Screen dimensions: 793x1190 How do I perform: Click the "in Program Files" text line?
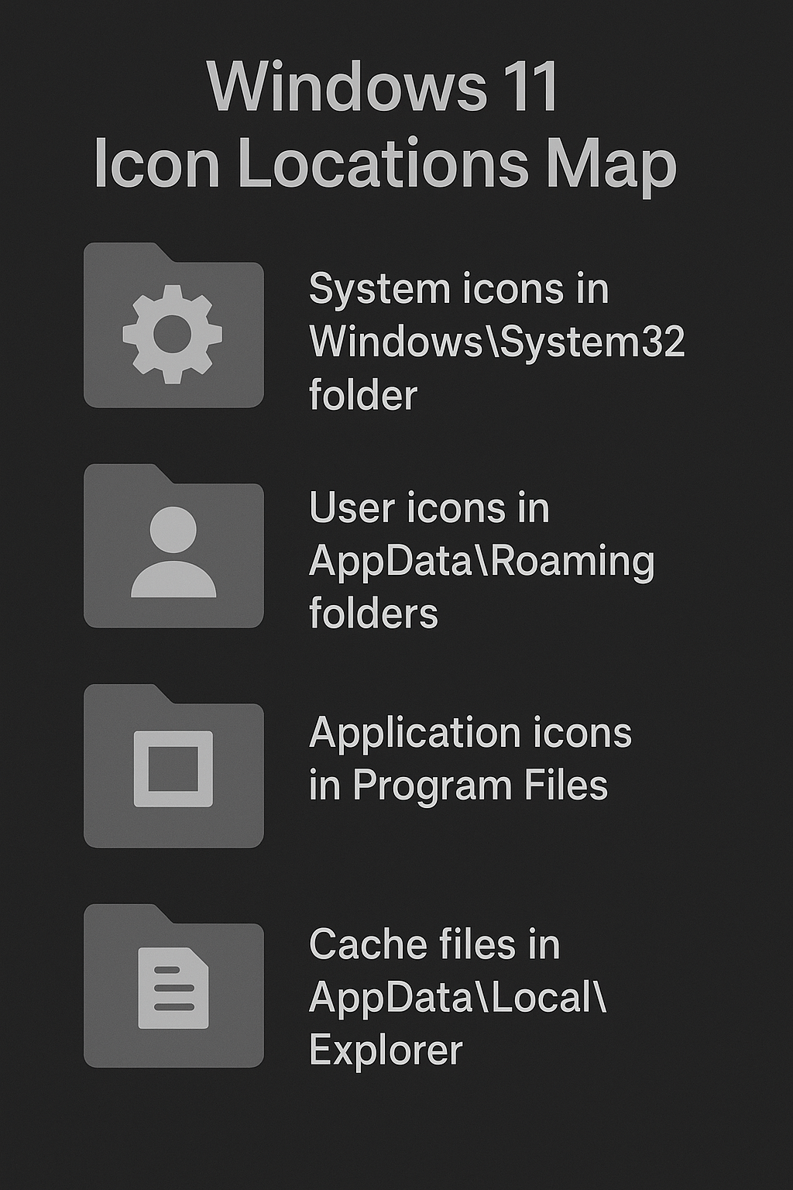(458, 786)
